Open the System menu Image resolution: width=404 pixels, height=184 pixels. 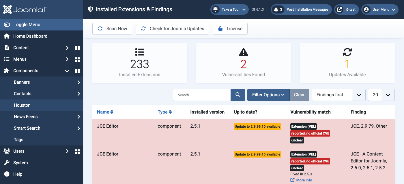(x=42, y=163)
